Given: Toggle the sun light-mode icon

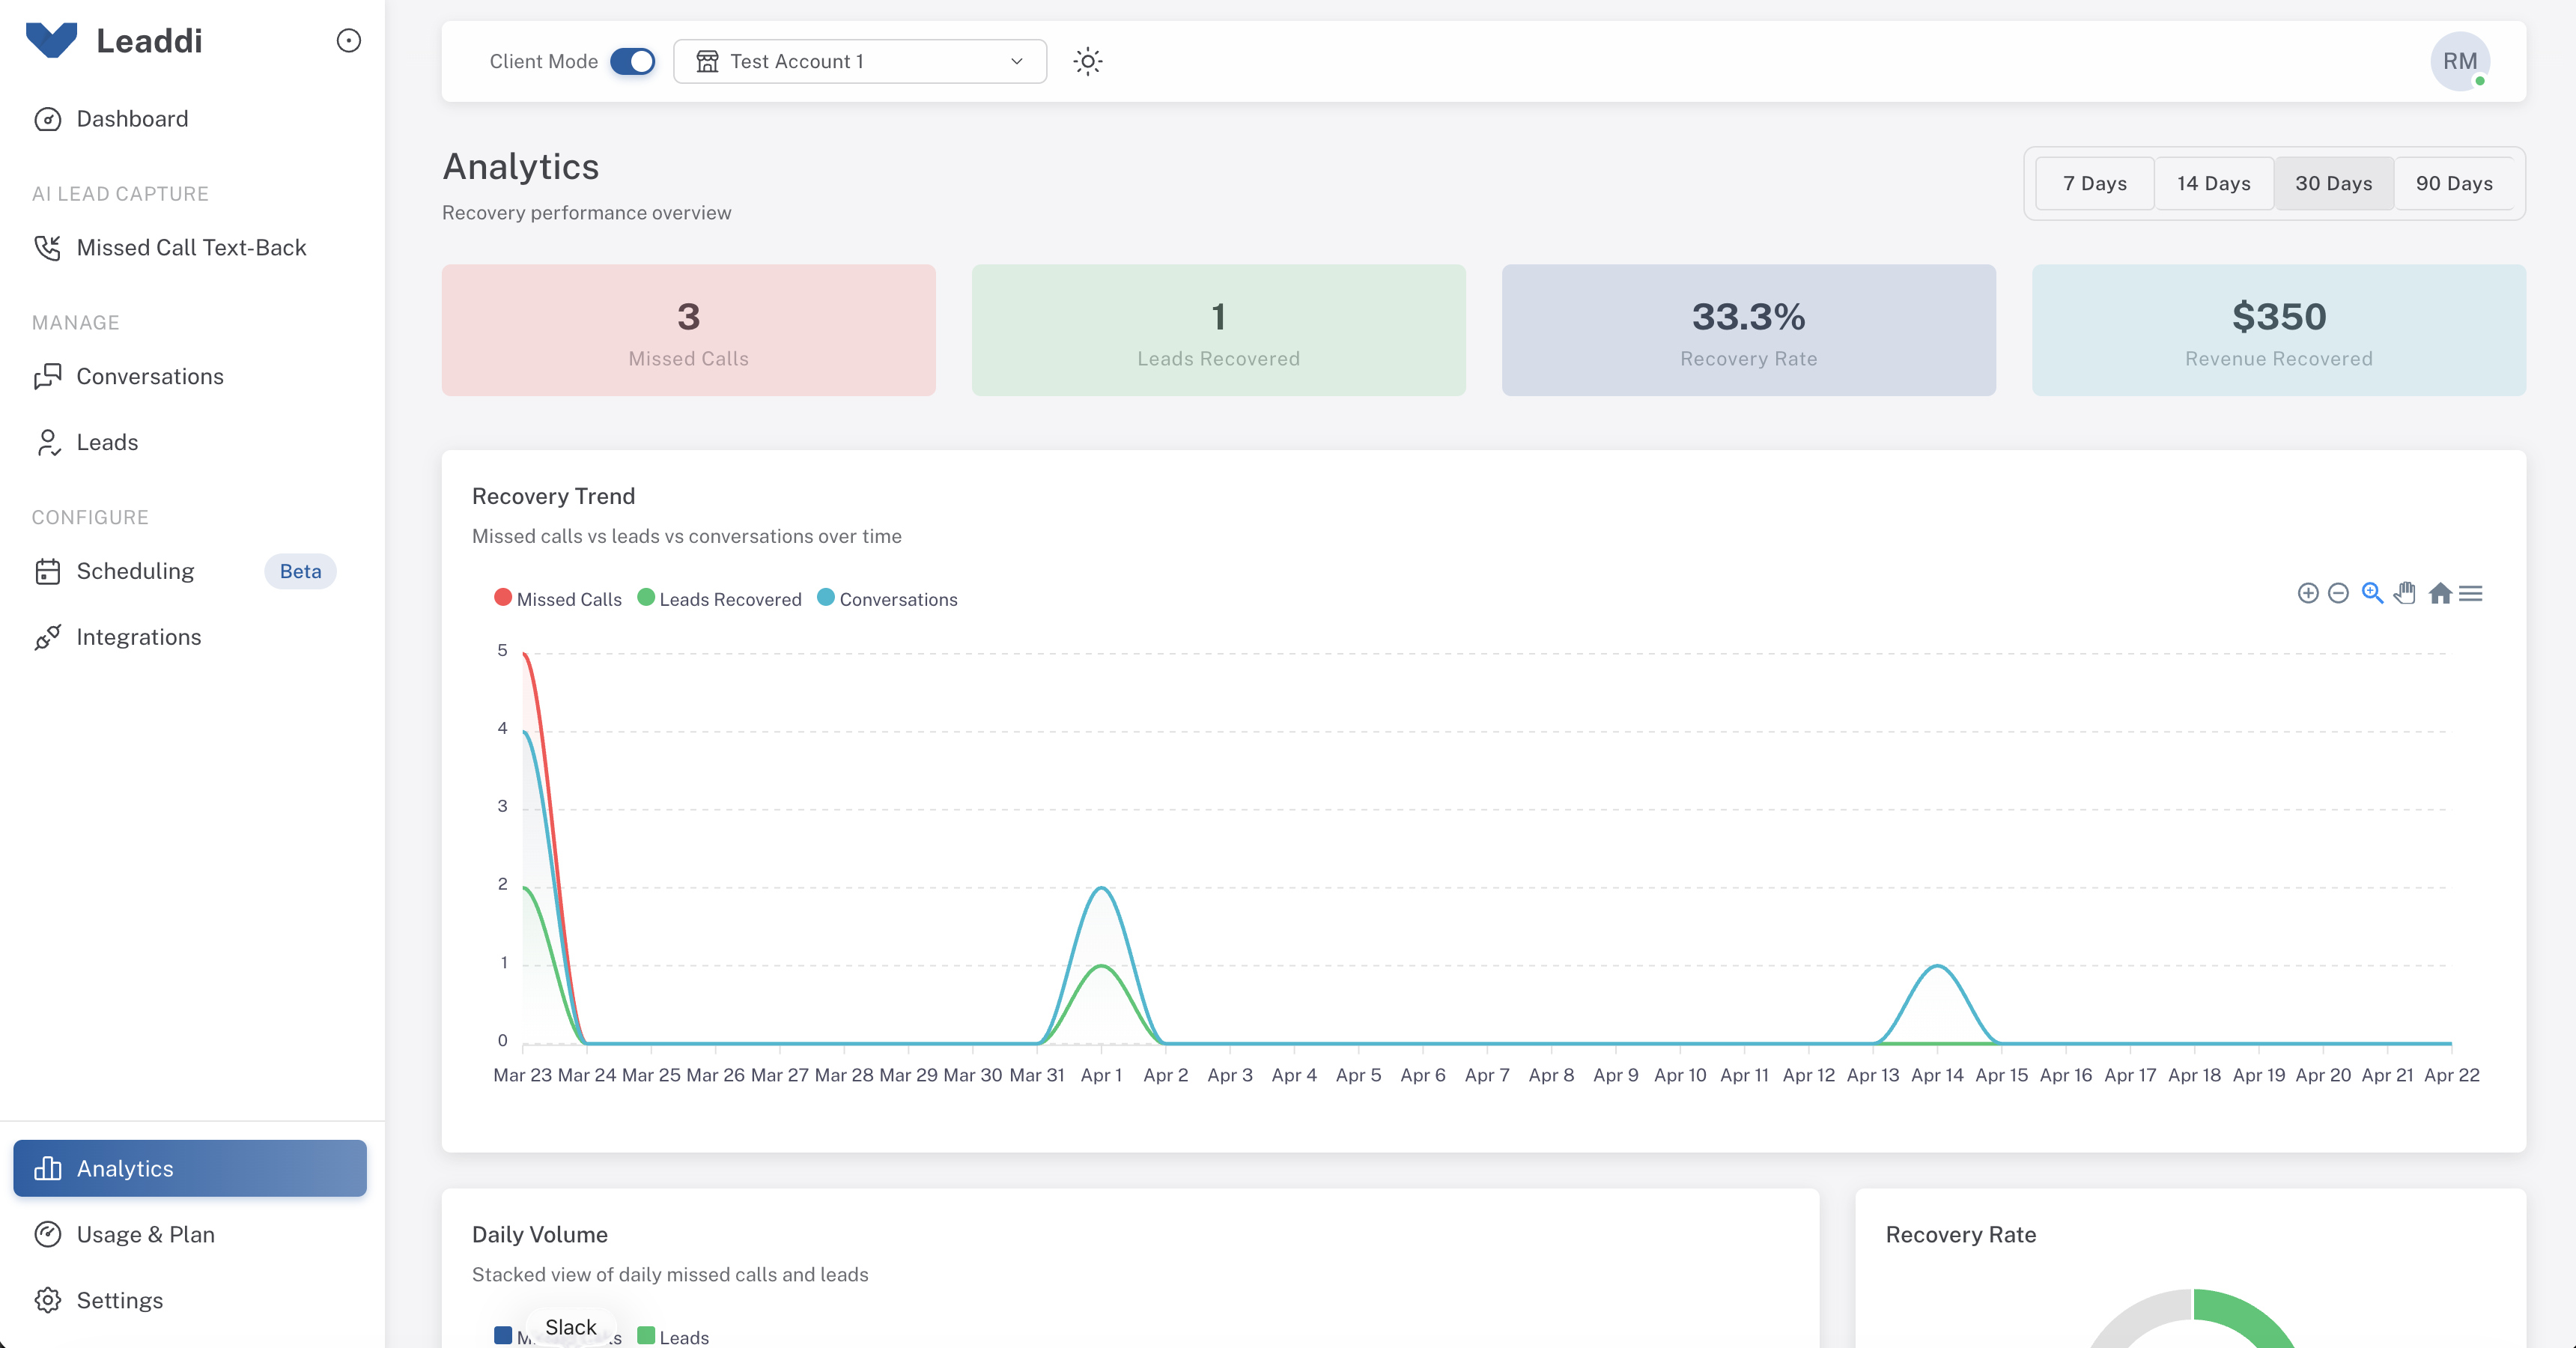Looking at the screenshot, I should click(1088, 61).
